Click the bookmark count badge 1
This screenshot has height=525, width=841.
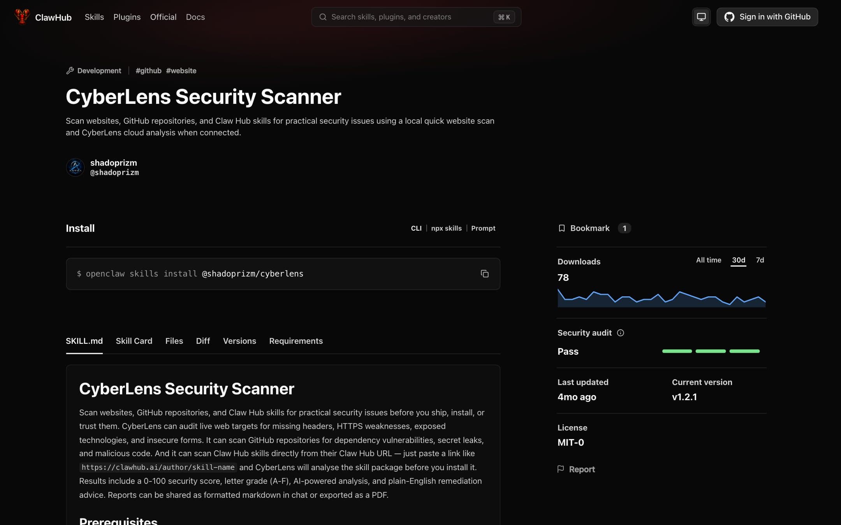coord(625,228)
